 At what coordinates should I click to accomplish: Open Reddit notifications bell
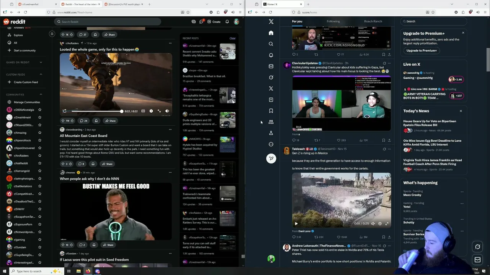tap(227, 22)
